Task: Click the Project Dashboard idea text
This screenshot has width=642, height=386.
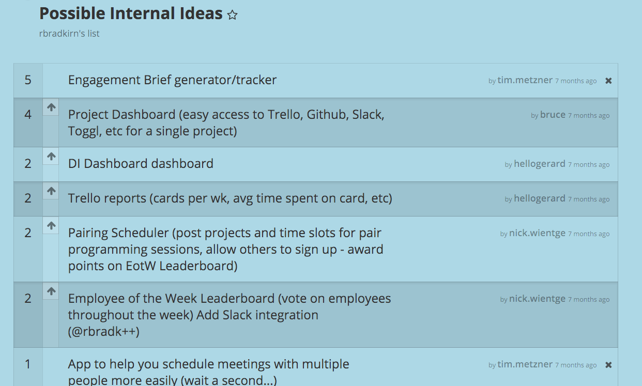Action: (226, 122)
